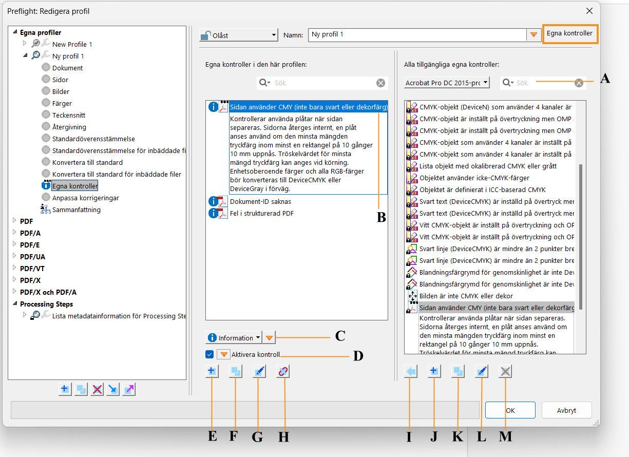Click the add-profile plus icon under the profile tree
629x457 pixels.
65,389
